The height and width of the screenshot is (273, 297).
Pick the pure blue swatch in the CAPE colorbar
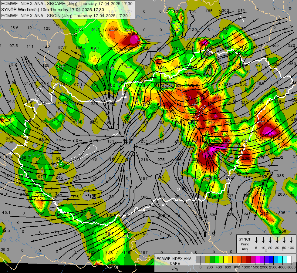(x=271, y=259)
